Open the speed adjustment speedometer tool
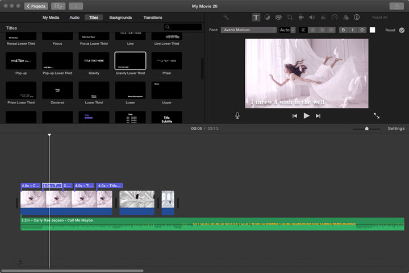This screenshot has width=409, height=273. point(335,18)
